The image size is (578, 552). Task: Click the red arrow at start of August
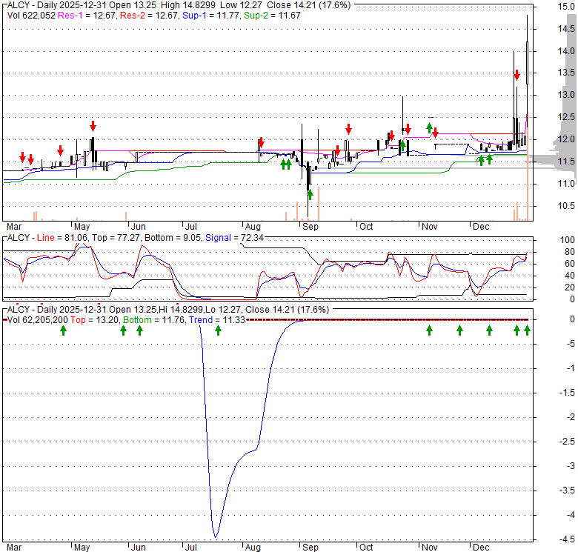pyautogui.click(x=261, y=143)
